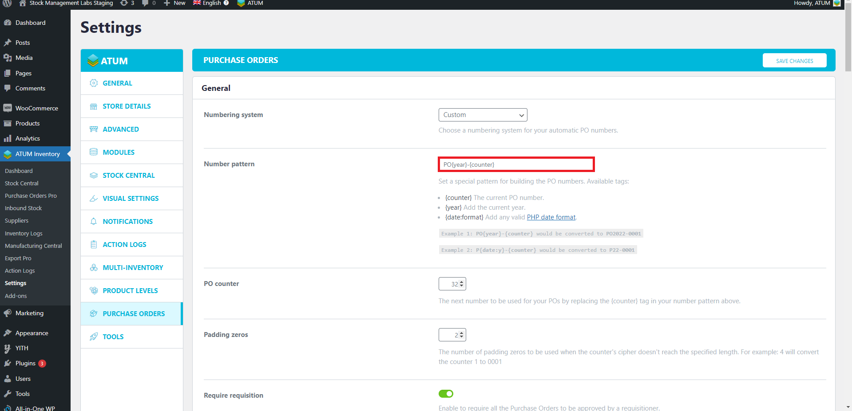The image size is (852, 411).
Task: Click the Appearance brush icon
Action: (8, 333)
